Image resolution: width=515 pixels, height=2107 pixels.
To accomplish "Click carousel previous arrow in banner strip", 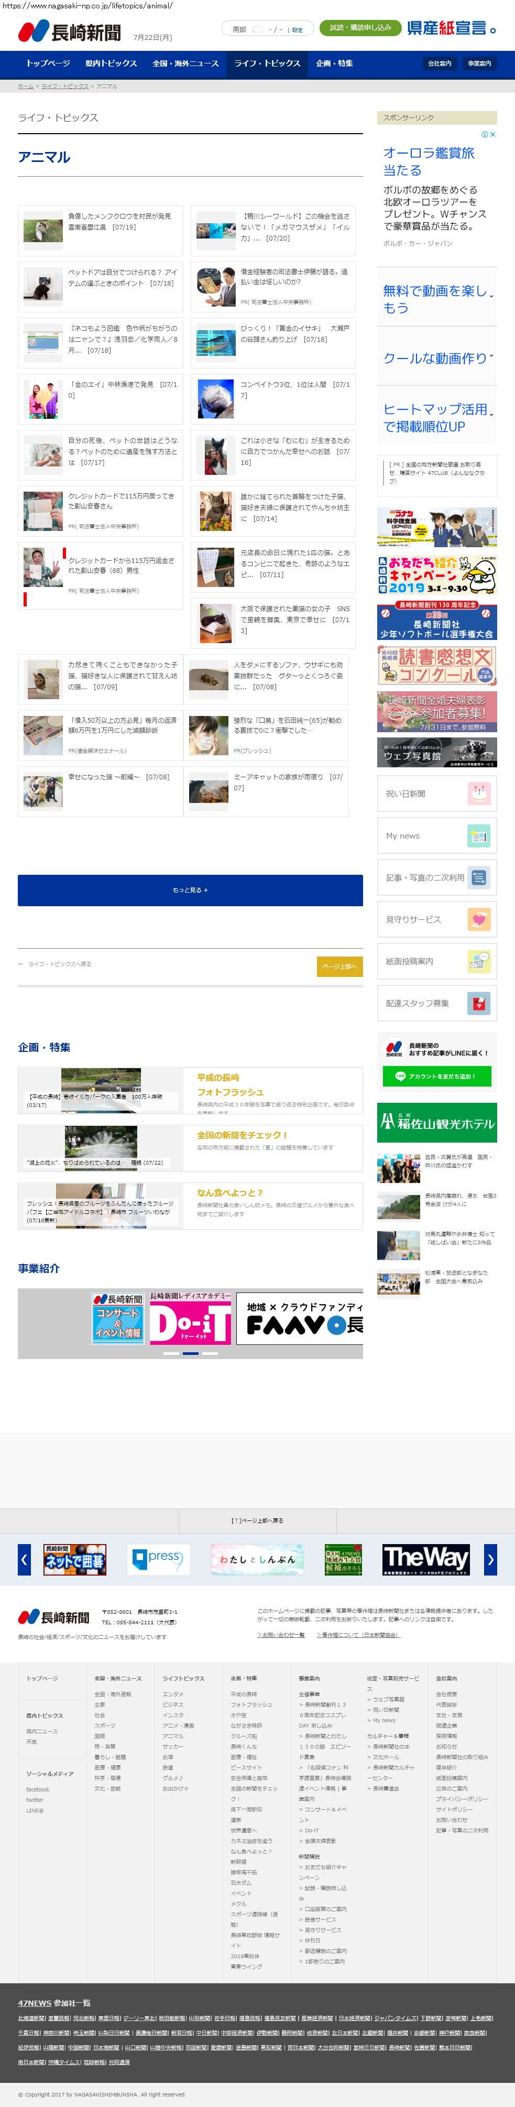I will coord(25,1559).
